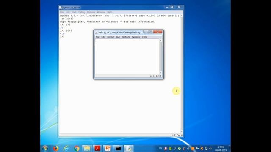
Task: Maximize the Python Shell window
Action: pyautogui.click(x=172, y=7)
